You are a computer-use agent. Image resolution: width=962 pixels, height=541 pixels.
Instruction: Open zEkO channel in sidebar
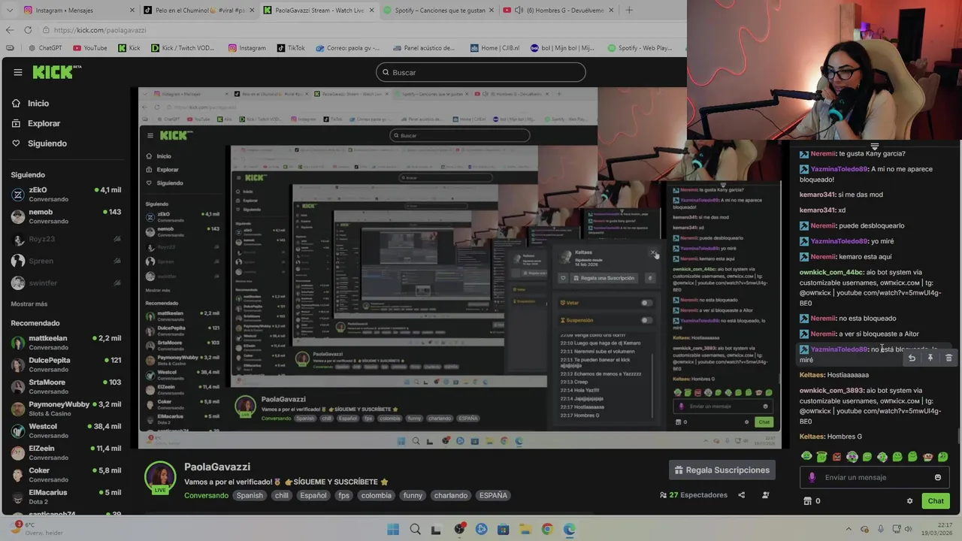pyautogui.click(x=66, y=194)
